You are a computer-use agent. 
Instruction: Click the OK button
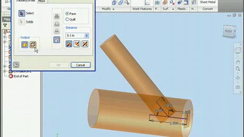tap(58, 65)
